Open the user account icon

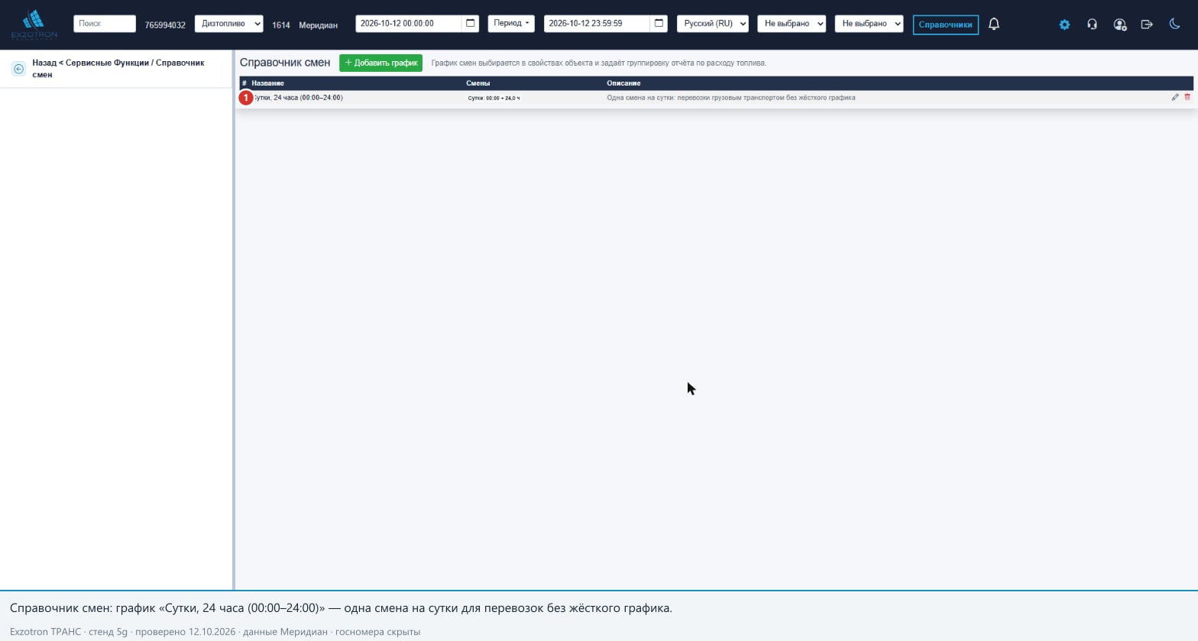point(1119,24)
